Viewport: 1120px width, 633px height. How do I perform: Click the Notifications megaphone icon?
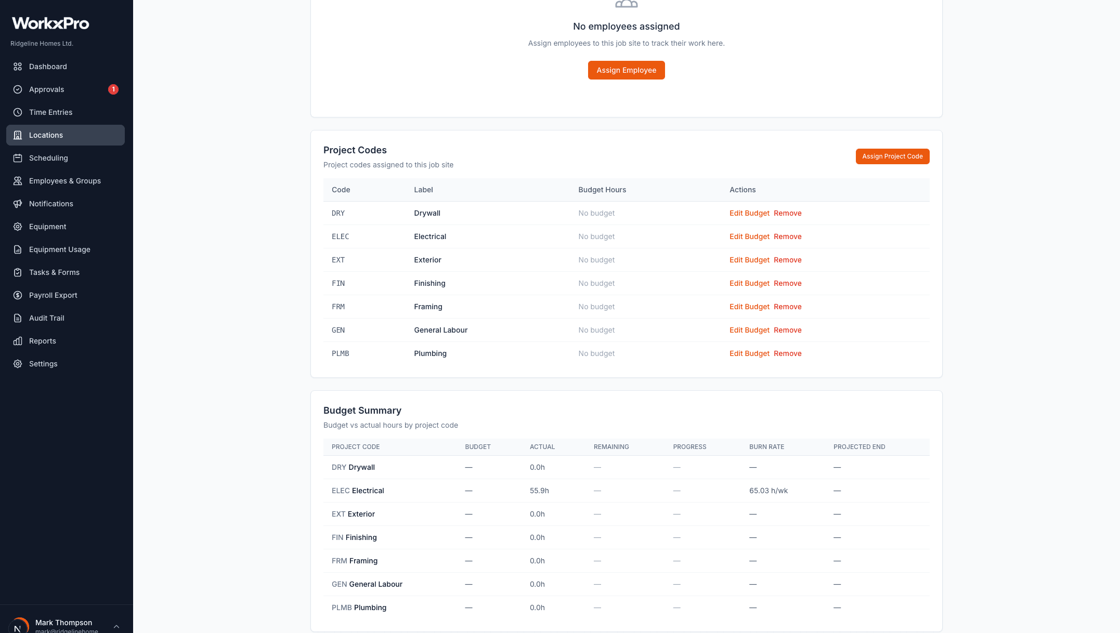pyautogui.click(x=17, y=204)
